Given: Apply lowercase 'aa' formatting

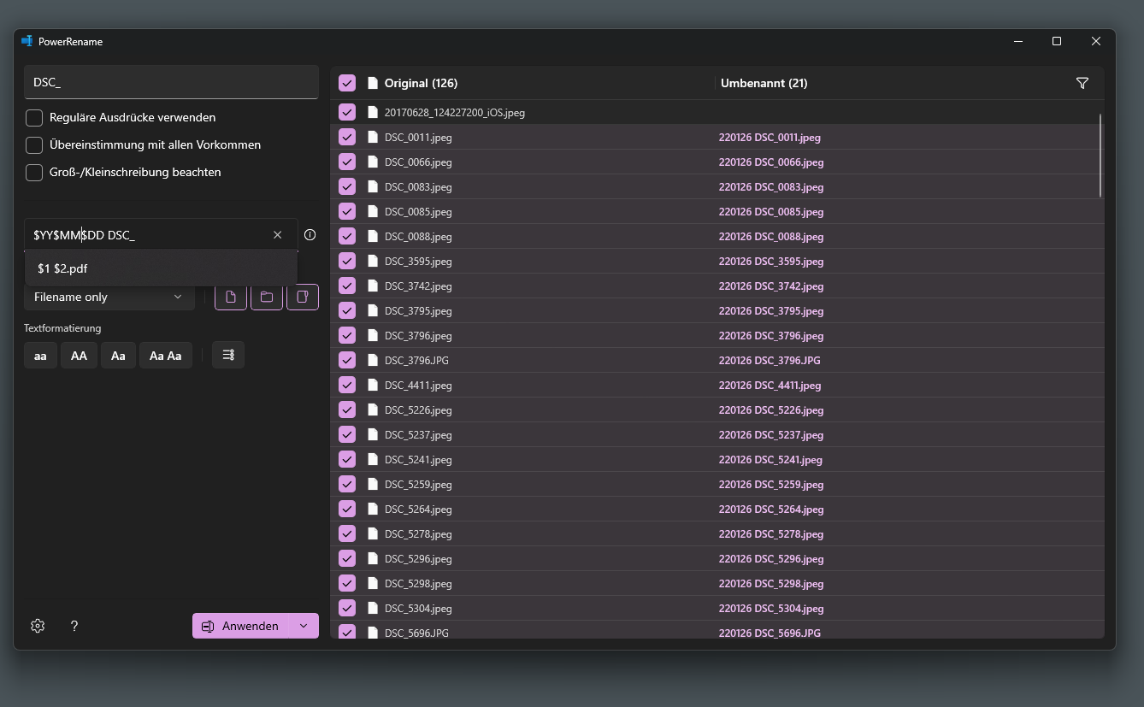Looking at the screenshot, I should tap(40, 356).
